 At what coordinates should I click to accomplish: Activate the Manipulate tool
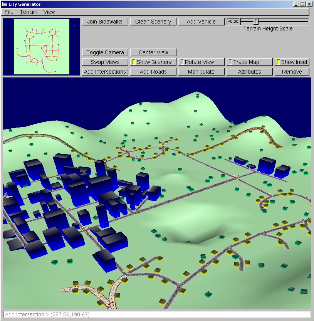coord(201,72)
